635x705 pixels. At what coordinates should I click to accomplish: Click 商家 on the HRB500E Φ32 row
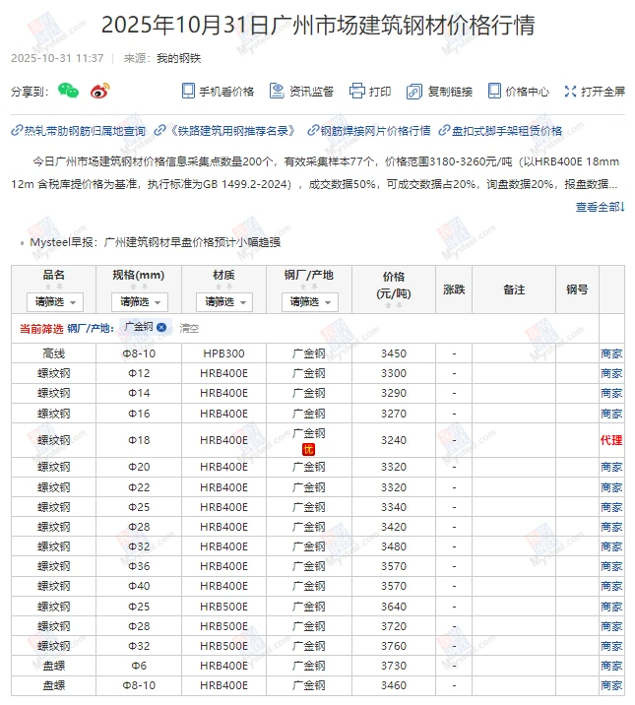(x=611, y=646)
